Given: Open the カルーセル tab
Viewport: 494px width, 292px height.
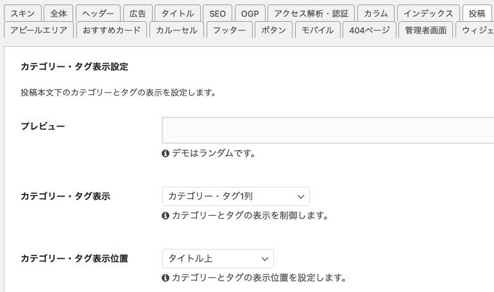Looking at the screenshot, I should (176, 30).
